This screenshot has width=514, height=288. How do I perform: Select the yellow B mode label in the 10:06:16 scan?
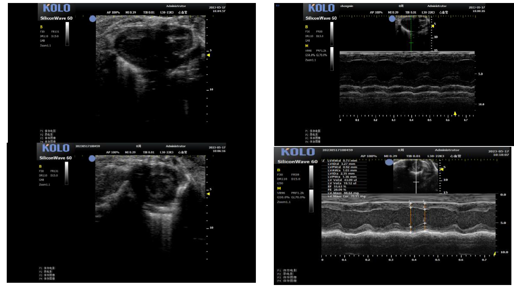(x=40, y=166)
